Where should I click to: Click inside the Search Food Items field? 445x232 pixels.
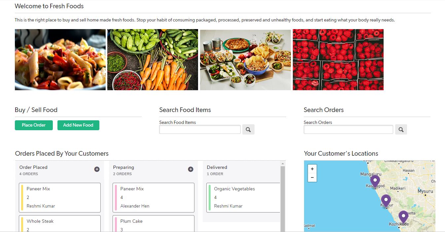tap(199, 129)
